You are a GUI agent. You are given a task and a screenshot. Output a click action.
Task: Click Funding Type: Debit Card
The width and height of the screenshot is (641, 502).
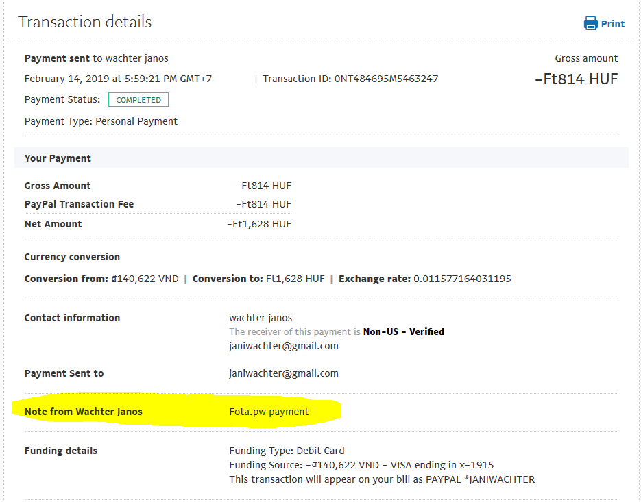pos(287,451)
